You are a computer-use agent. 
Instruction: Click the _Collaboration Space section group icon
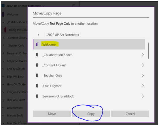coord(37,55)
